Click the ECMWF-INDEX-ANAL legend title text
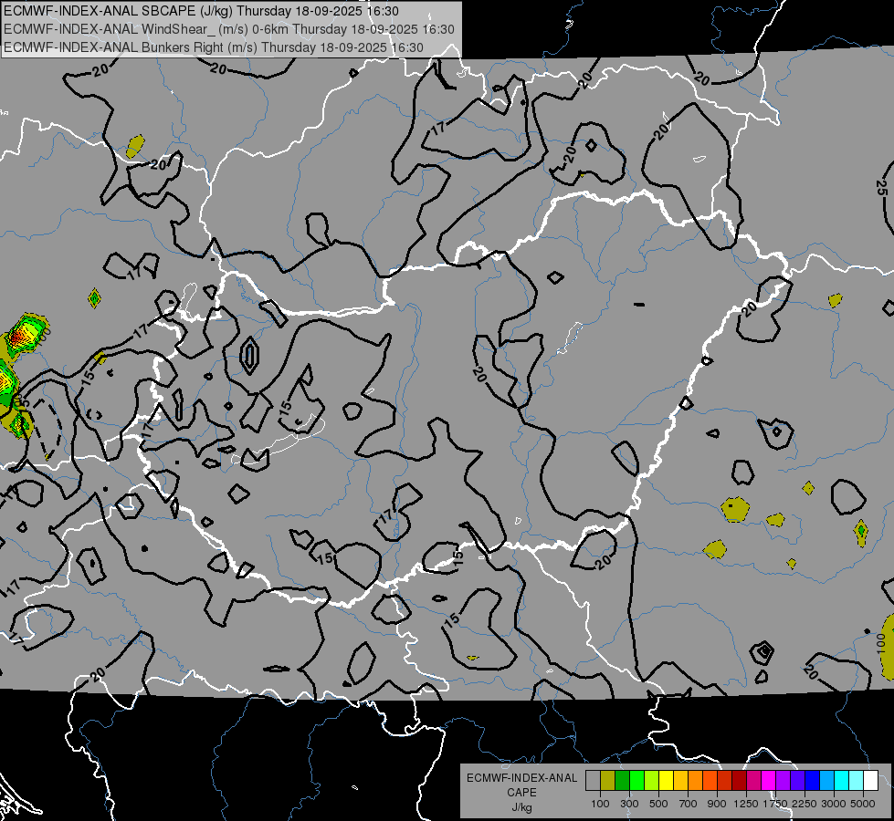Image resolution: width=894 pixels, height=821 pixels. 521,778
